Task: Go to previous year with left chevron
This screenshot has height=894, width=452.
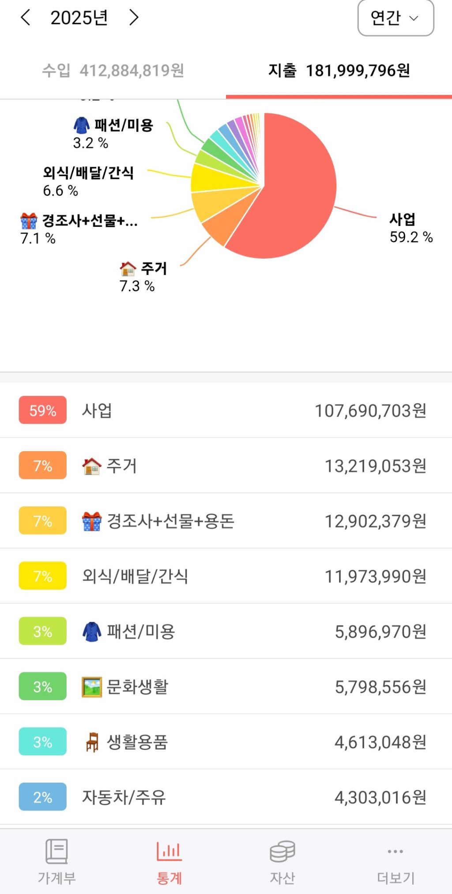Action: tap(26, 18)
